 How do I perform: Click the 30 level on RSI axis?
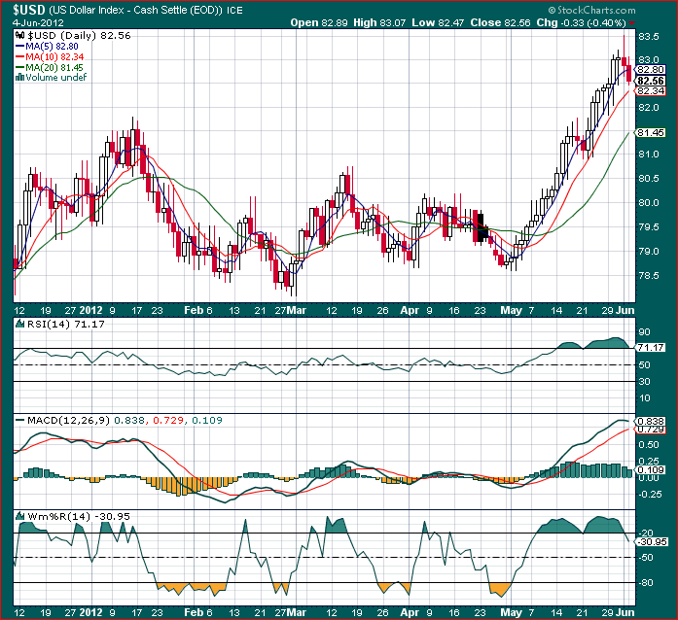coord(644,382)
